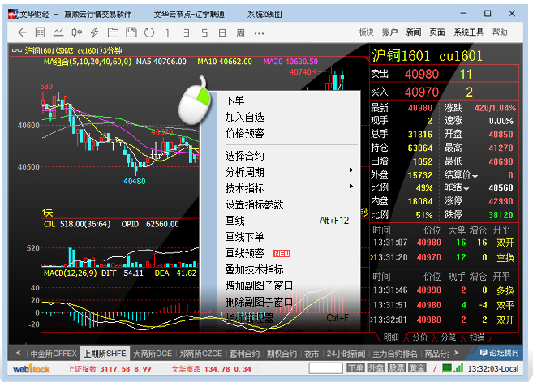Click the refresh icon in toolbar
Image resolution: width=533 pixels, height=391 pixels.
148,32
